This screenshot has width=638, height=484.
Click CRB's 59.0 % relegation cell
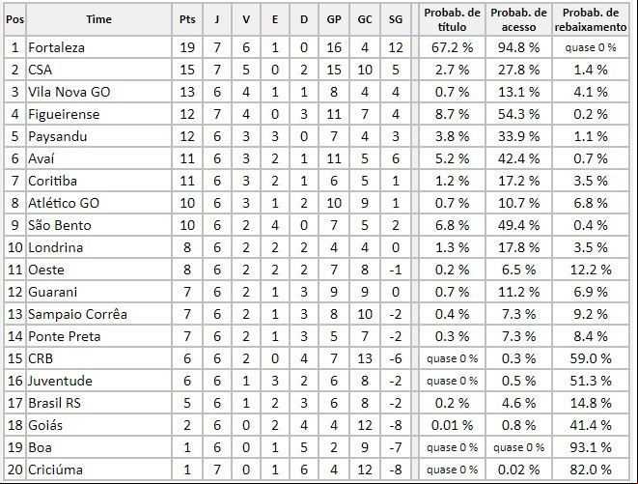[591, 358]
